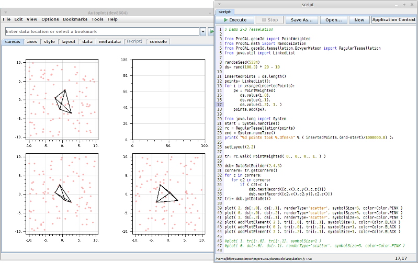Open the Help menu
This screenshot has height=263, width=418.
click(112, 19)
